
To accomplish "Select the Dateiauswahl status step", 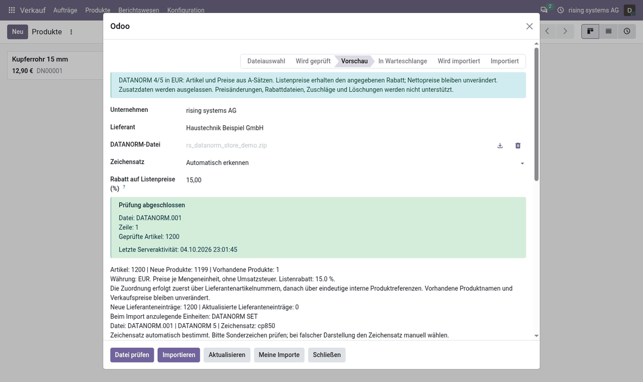I will [x=266, y=61].
